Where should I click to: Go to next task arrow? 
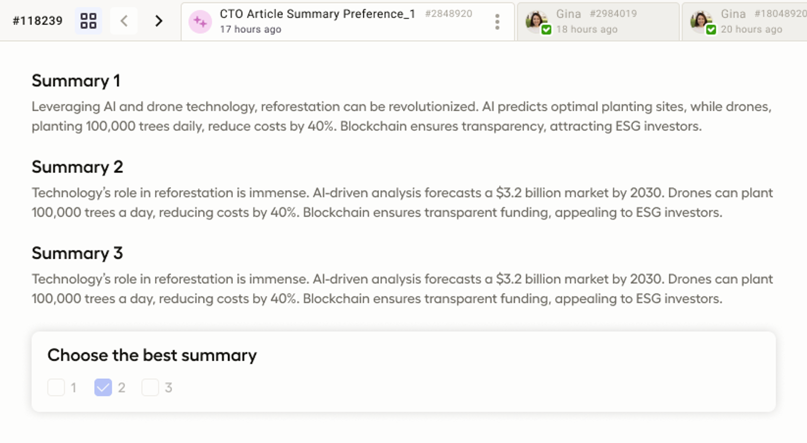click(x=158, y=21)
